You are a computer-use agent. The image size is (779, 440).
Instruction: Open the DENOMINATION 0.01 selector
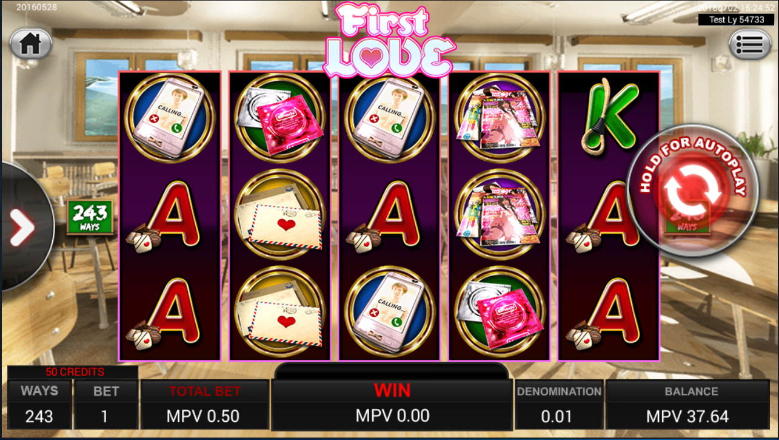[x=558, y=405]
